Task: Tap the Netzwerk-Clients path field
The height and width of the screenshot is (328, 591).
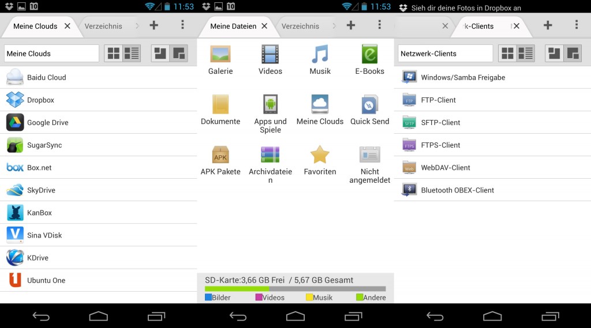Action: (x=446, y=54)
